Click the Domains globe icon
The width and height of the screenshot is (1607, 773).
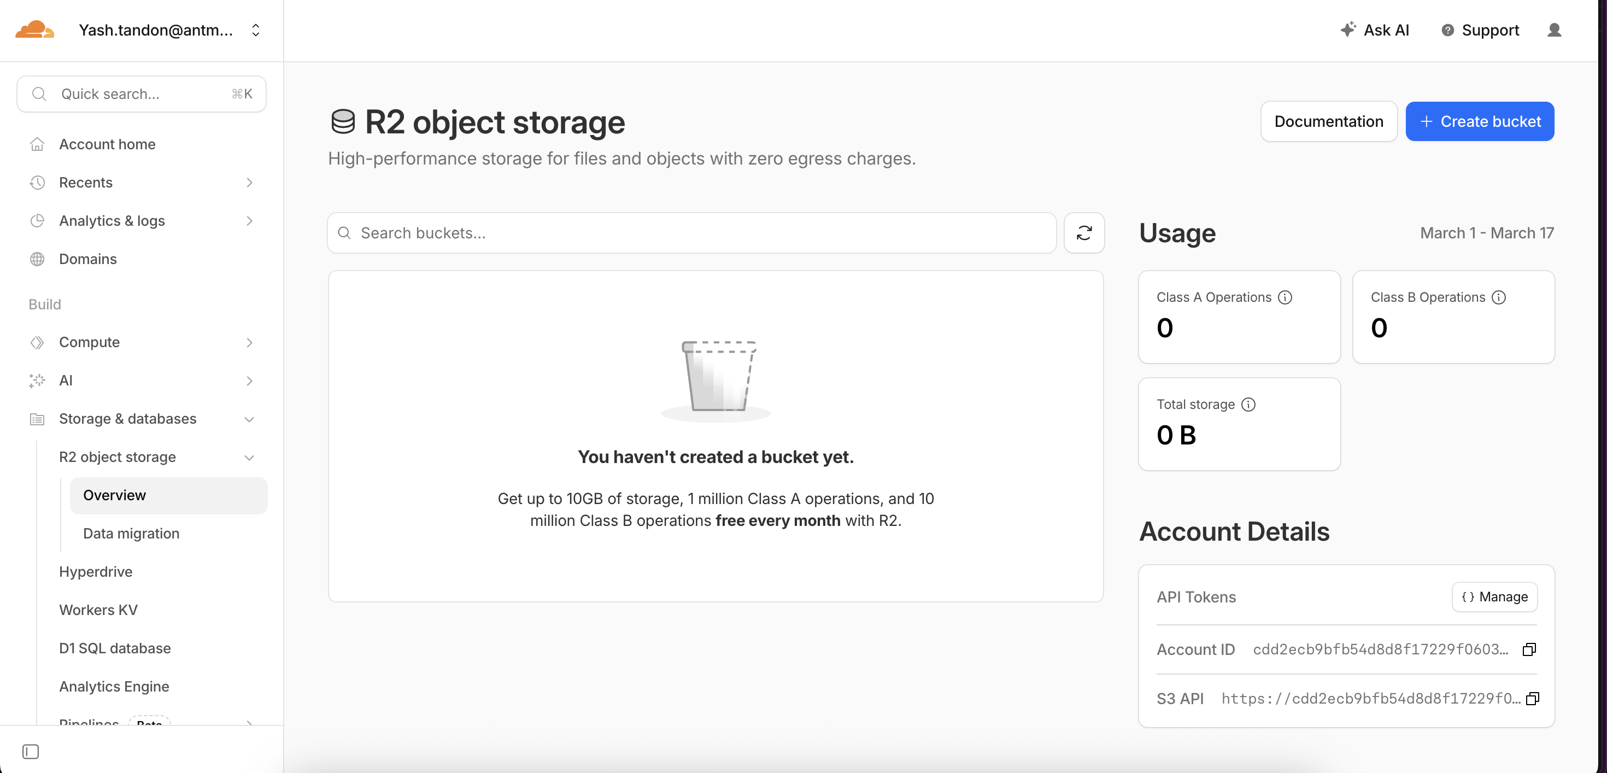[37, 259]
